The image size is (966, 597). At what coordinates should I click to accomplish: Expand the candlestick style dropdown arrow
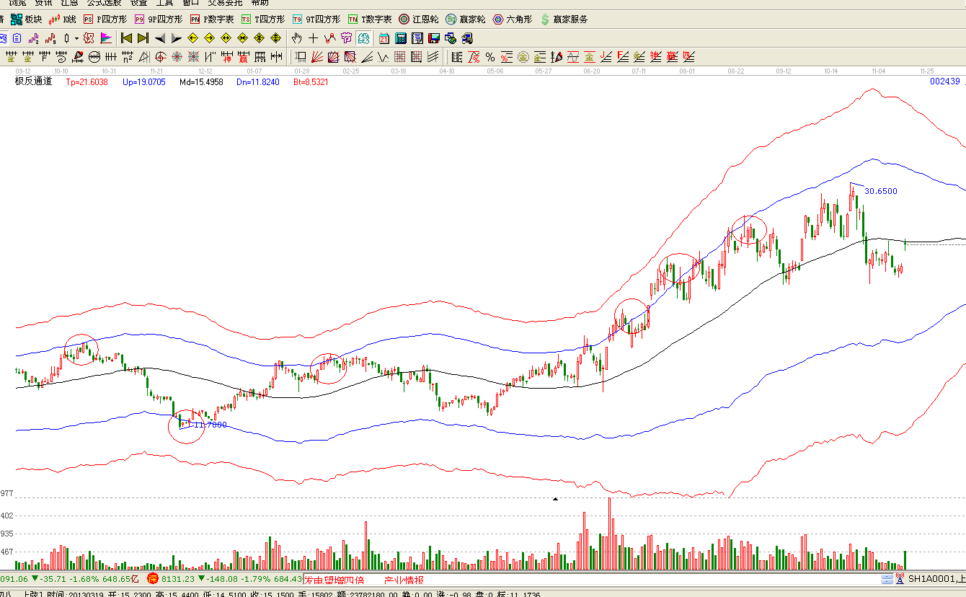click(77, 38)
